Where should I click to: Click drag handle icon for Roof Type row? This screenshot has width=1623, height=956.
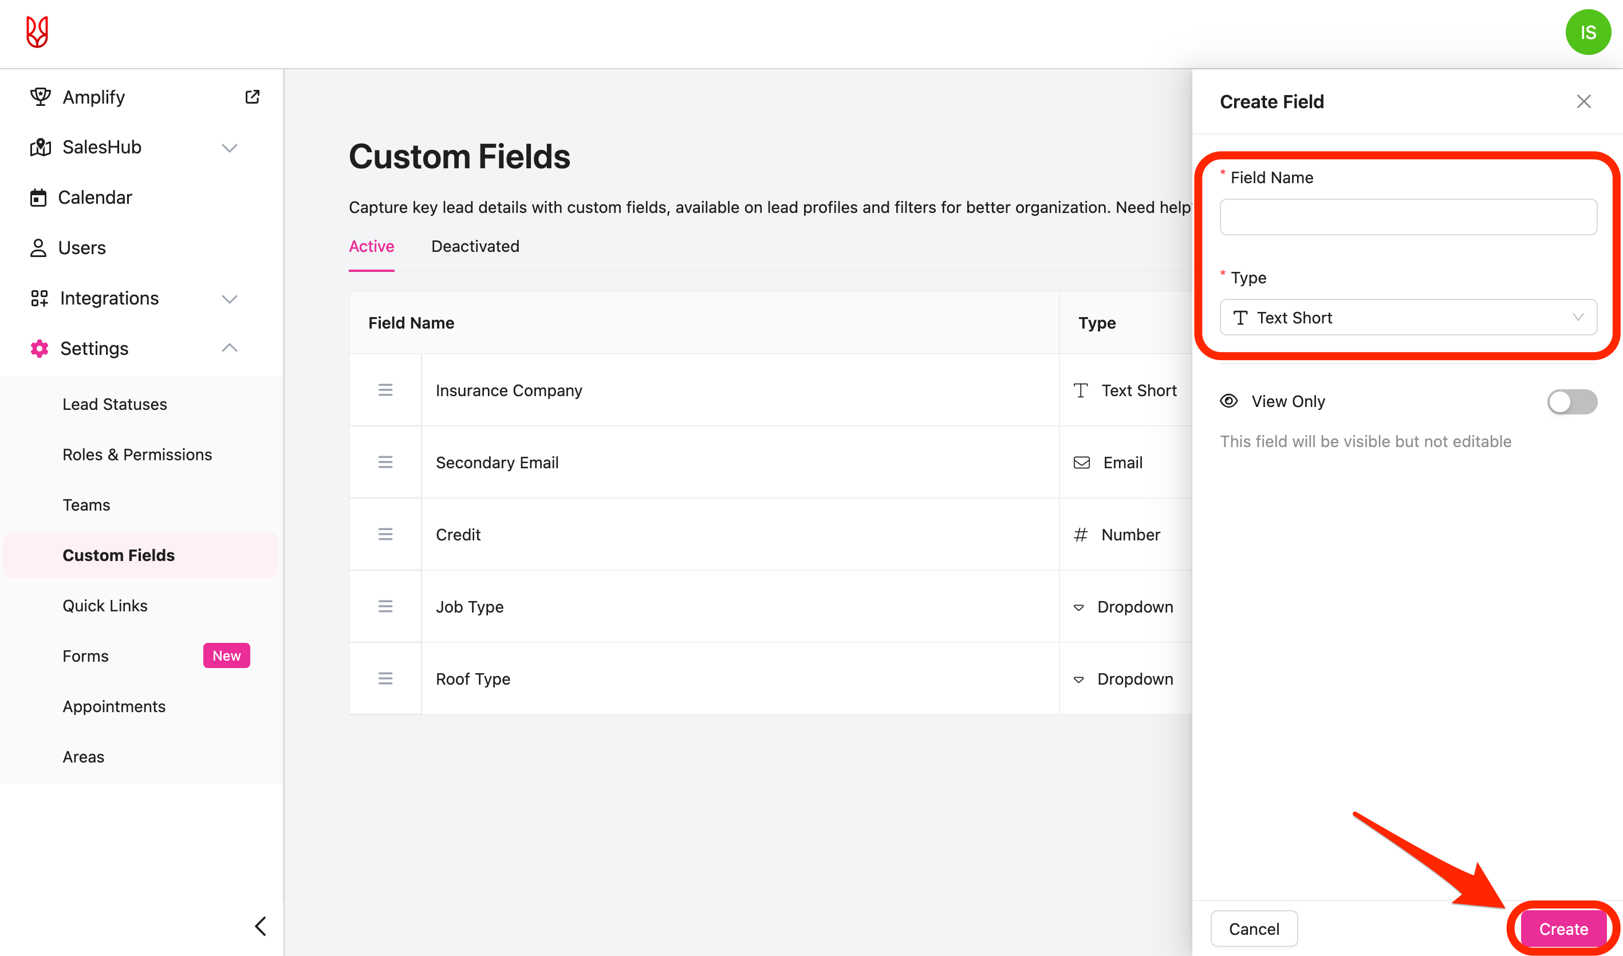385,678
